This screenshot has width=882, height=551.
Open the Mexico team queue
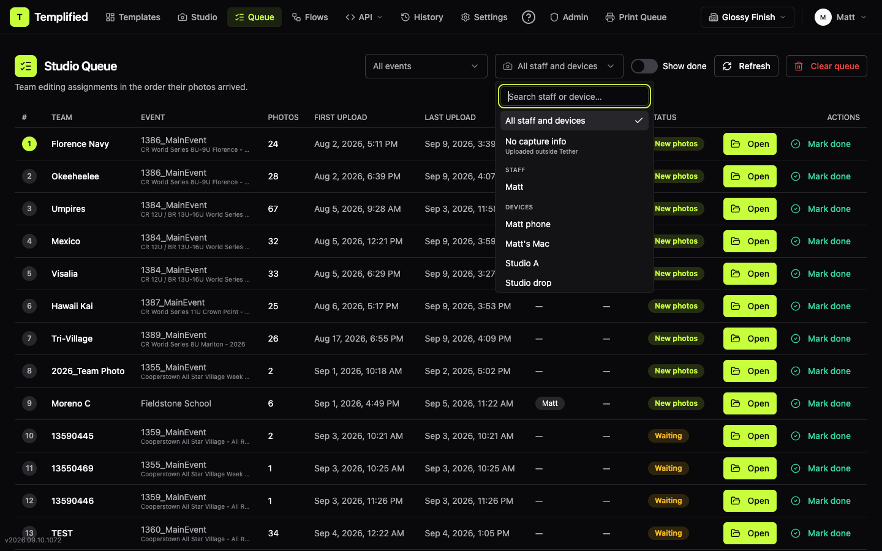[x=750, y=241]
